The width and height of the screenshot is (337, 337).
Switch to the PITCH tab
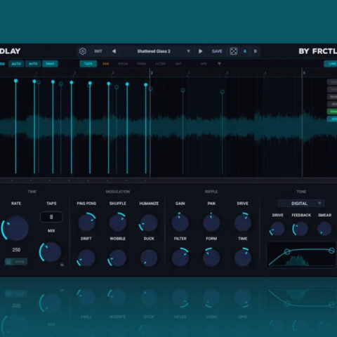123,64
